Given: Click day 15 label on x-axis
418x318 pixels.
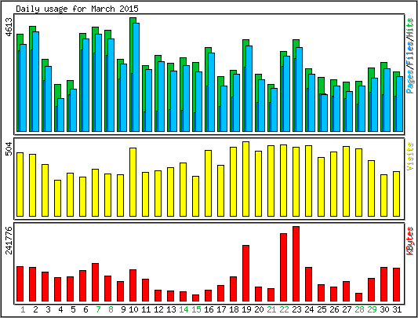Looking at the screenshot, I should point(196,309).
